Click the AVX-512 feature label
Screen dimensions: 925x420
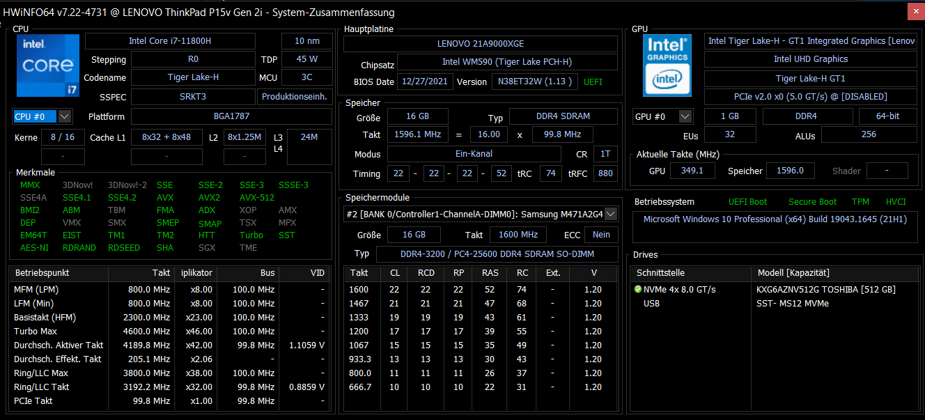pos(256,197)
